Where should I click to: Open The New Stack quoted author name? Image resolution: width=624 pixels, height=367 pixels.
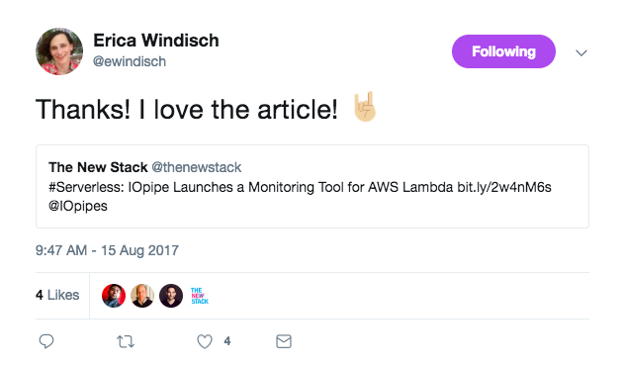[98, 167]
